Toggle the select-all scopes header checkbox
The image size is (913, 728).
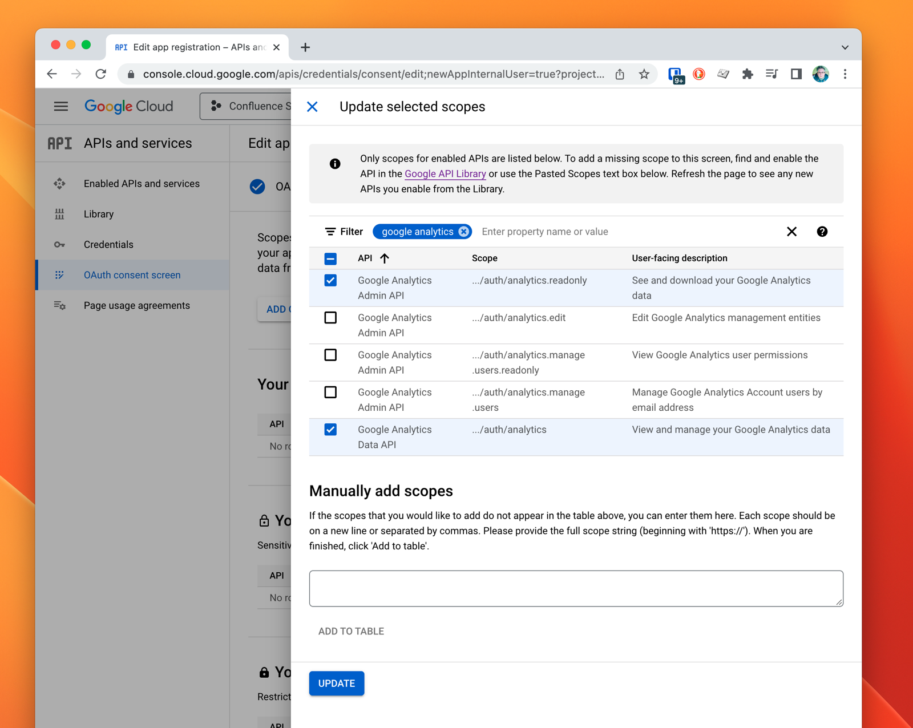point(330,258)
